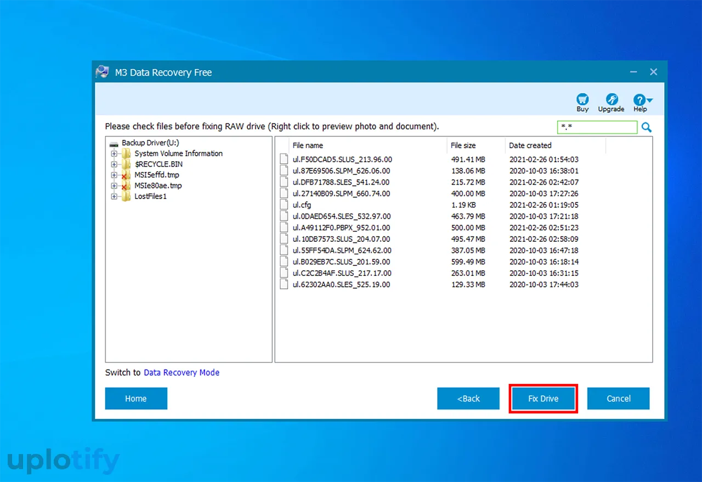Select file name ul.27140B09.SLPM_660.74.00

(x=341, y=194)
